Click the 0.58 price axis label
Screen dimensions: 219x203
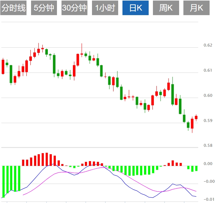coord(208,146)
